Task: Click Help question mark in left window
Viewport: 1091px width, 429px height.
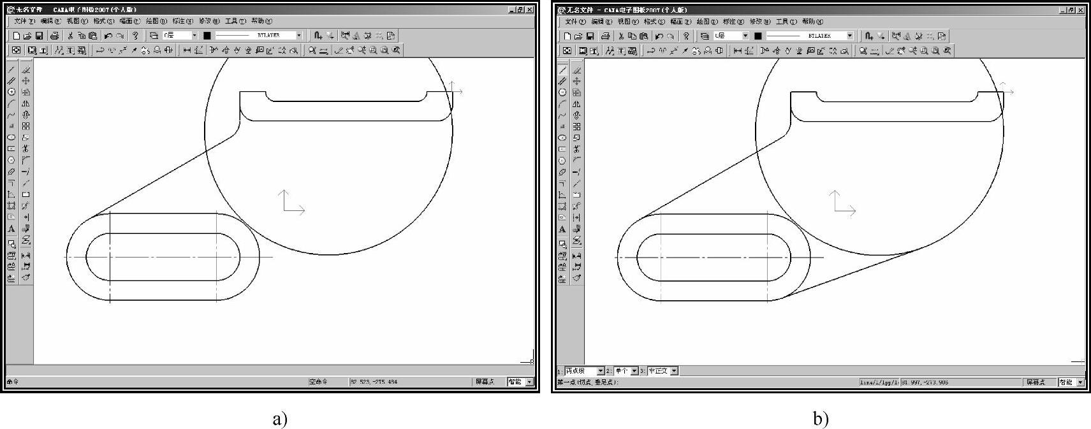Action: click(x=135, y=36)
